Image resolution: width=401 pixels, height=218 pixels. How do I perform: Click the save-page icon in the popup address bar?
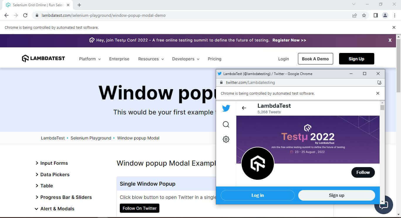pos(379,83)
